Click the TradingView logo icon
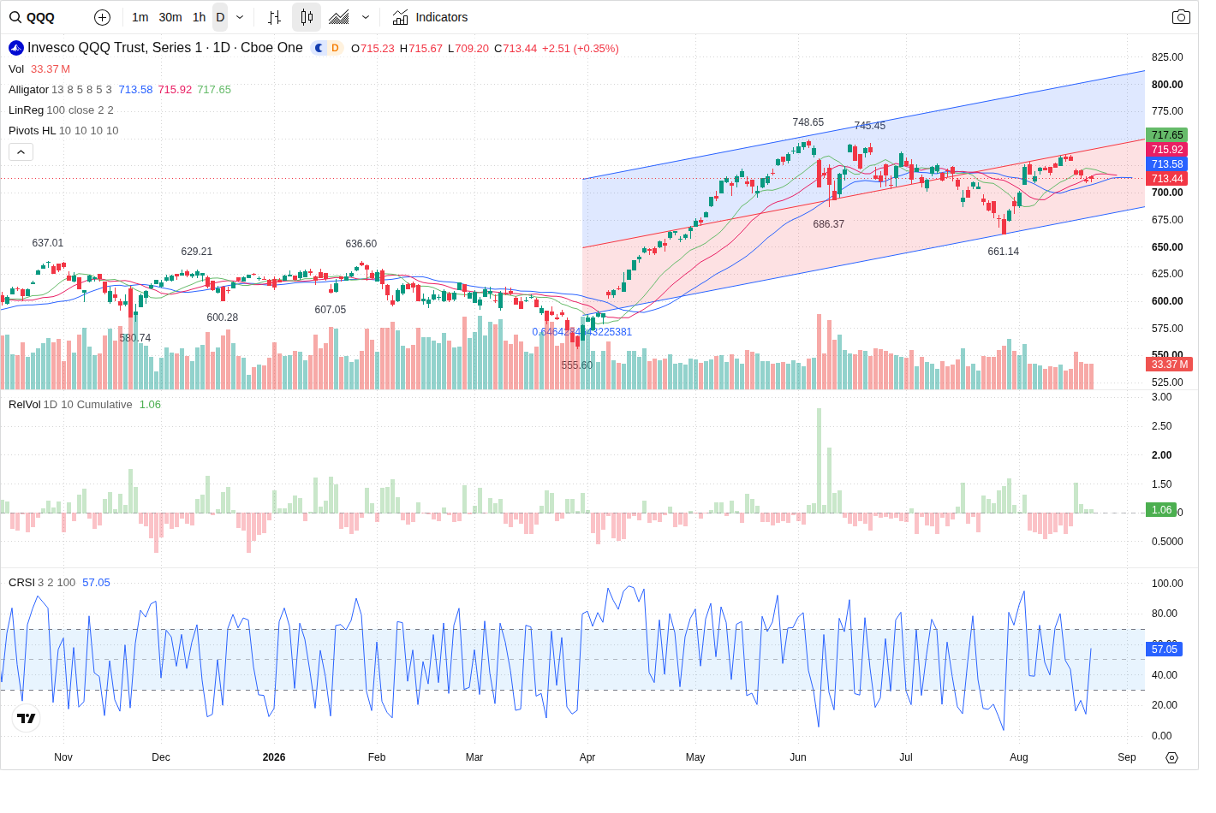Viewport: 1216px width, 813px height. coord(27,718)
